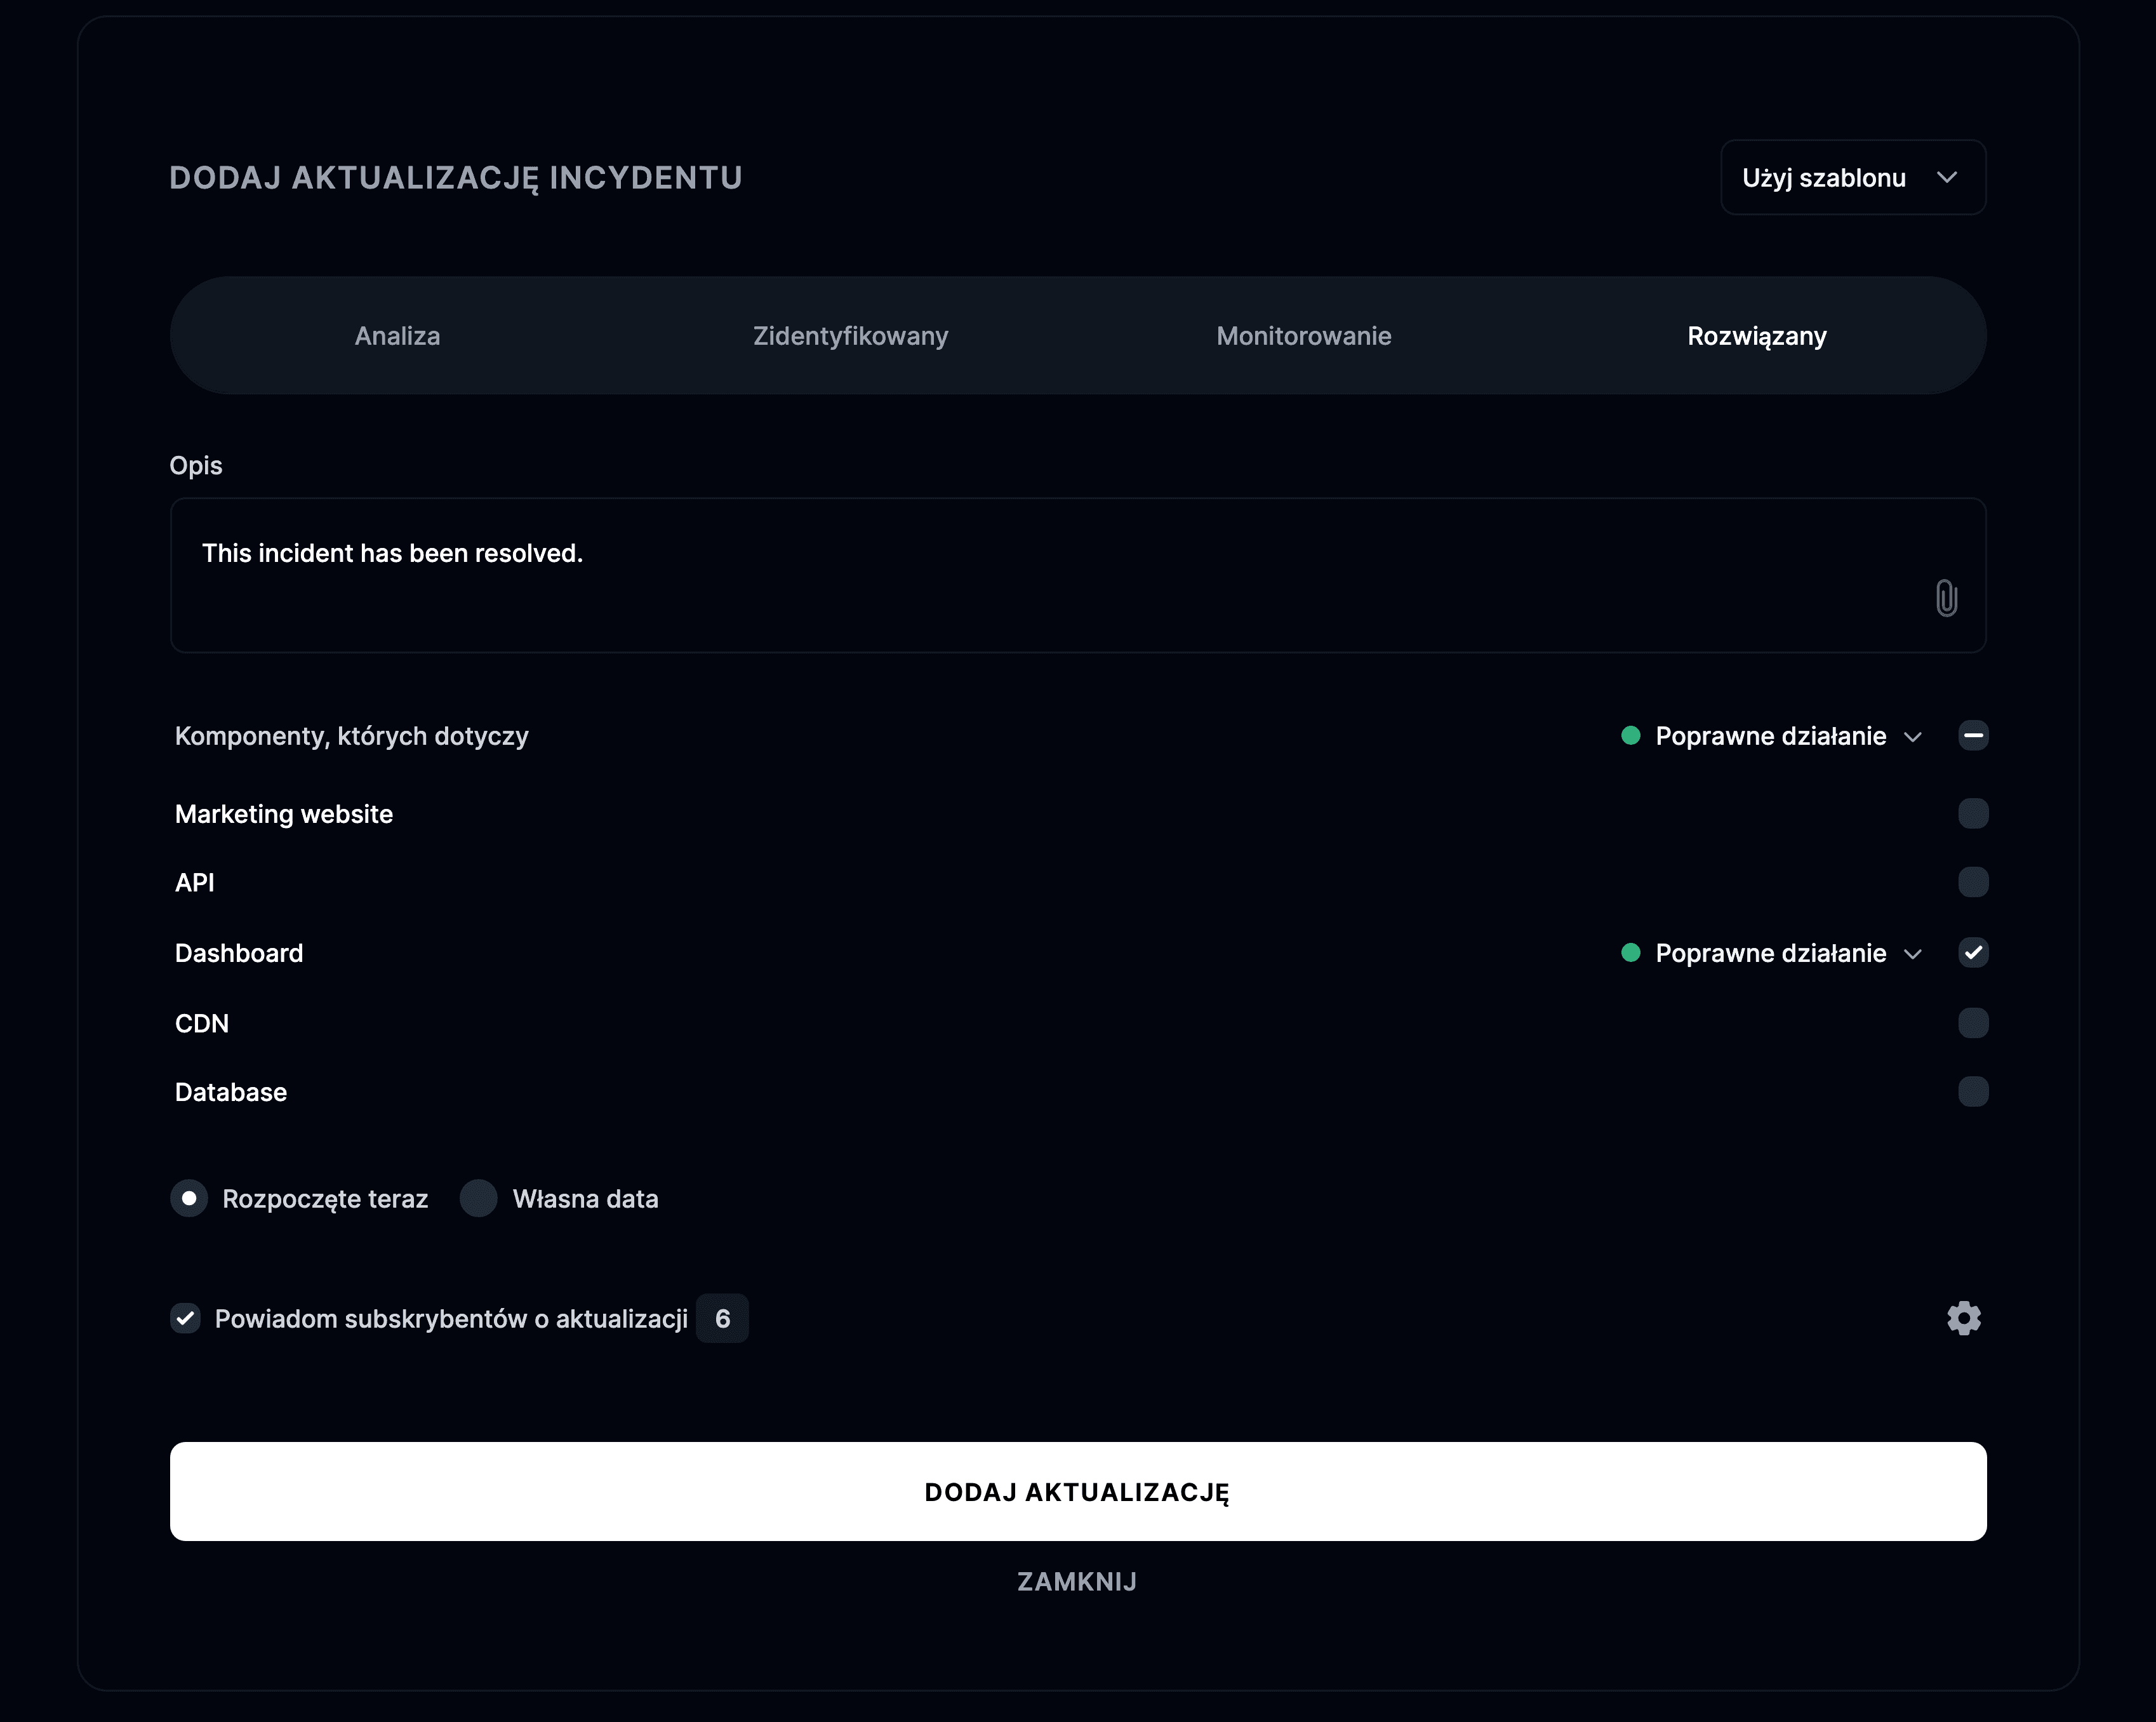Click the Komponenty, których dotyczy heading
Screen dimensions: 2156x1722
point(352,736)
